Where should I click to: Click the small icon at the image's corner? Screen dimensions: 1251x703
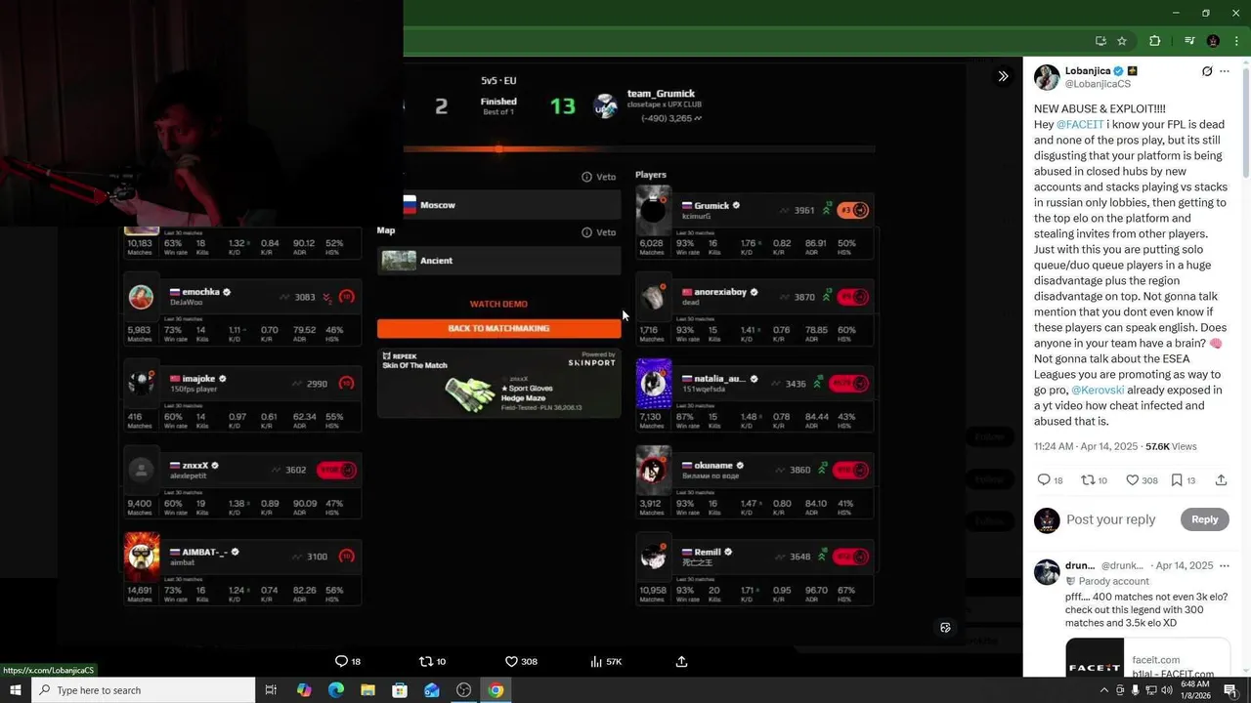945,628
